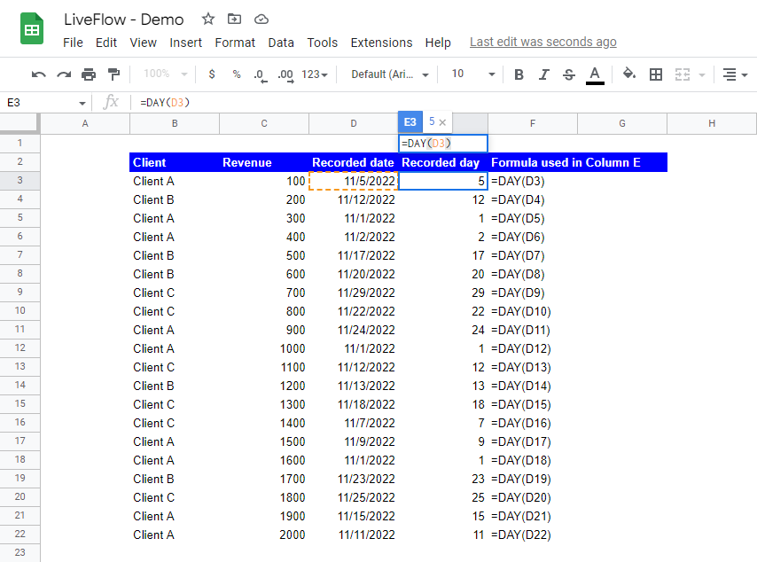Toggle strikethrough formatting

click(x=569, y=74)
